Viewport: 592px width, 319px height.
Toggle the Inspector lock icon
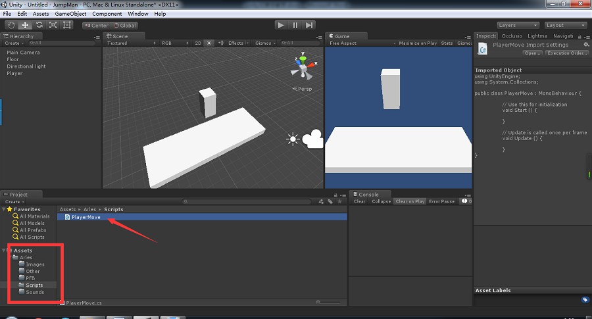580,37
